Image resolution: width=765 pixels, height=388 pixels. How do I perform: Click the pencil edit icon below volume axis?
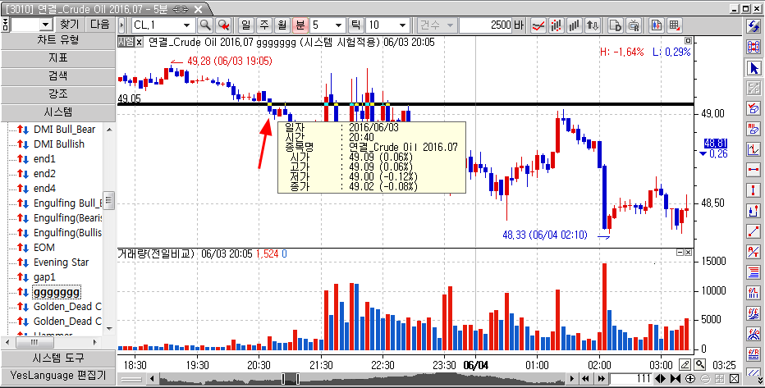click(685, 364)
